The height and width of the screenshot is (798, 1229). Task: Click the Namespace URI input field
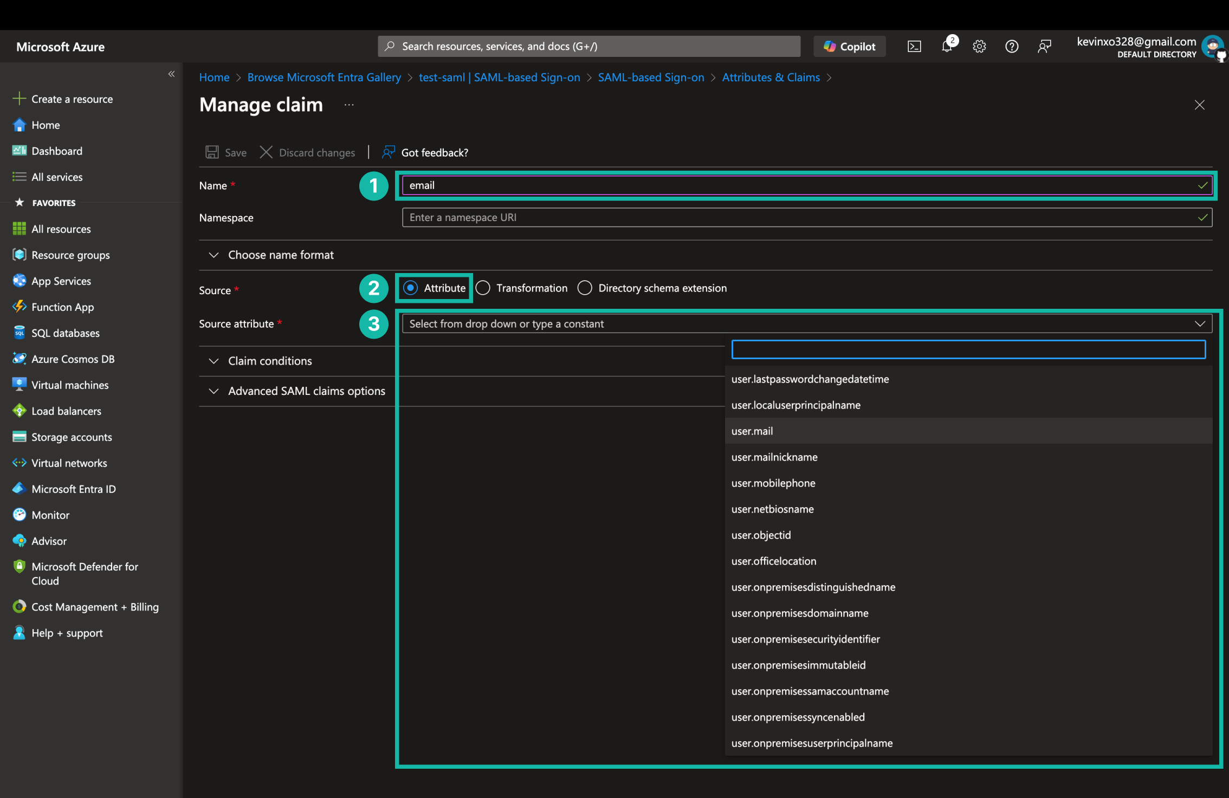pyautogui.click(x=807, y=217)
